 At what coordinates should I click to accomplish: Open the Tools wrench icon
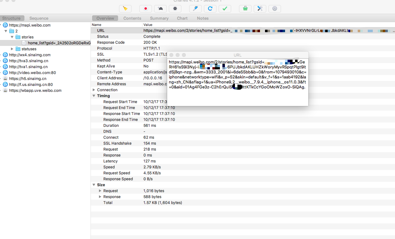click(260, 9)
